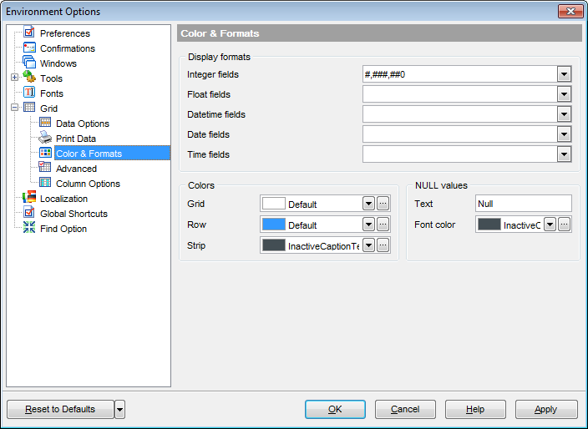Open the Date fields format dropdown
This screenshot has width=588, height=429.
pyautogui.click(x=564, y=134)
